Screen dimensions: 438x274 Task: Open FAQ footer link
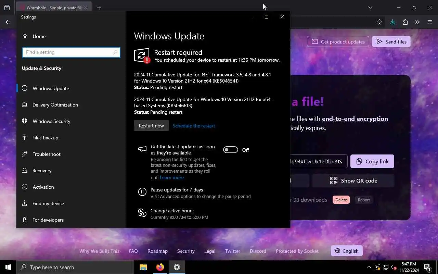pos(133,251)
